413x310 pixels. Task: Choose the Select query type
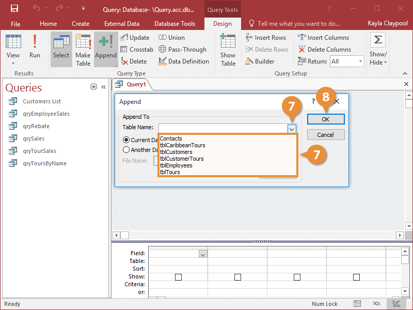pos(61,49)
